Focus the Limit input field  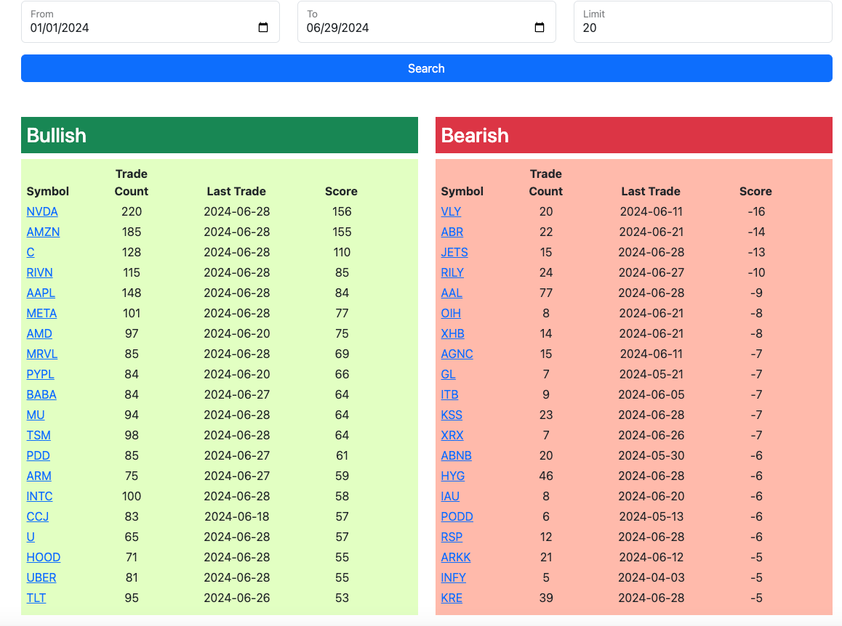703,22
